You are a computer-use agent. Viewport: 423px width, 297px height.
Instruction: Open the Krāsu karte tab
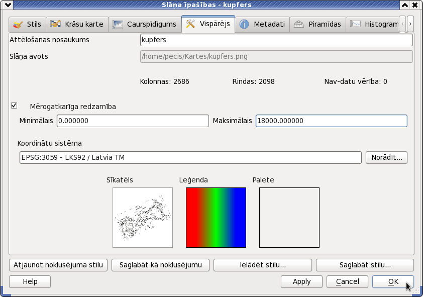click(x=77, y=24)
